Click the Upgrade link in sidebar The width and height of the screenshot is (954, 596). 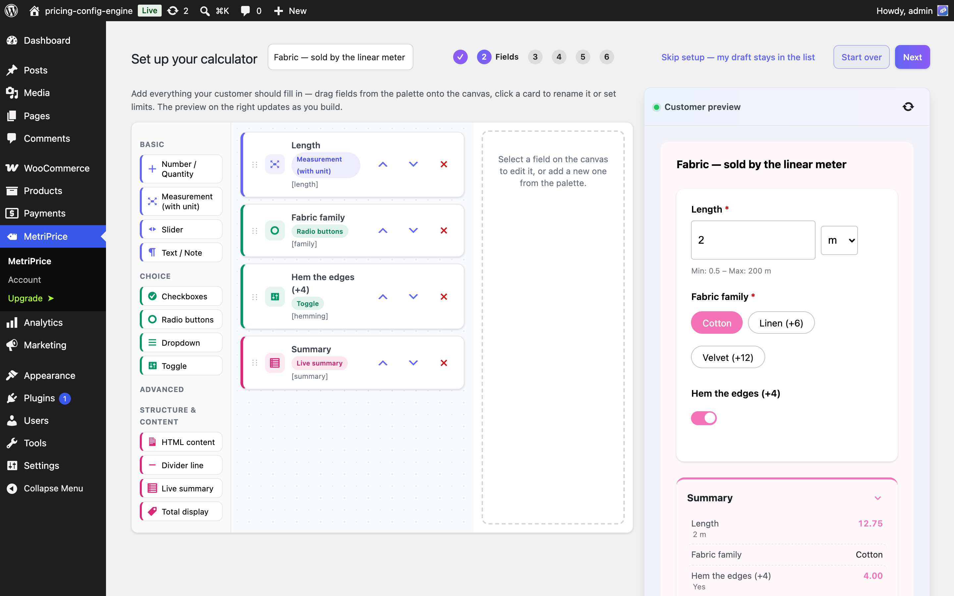(x=31, y=298)
